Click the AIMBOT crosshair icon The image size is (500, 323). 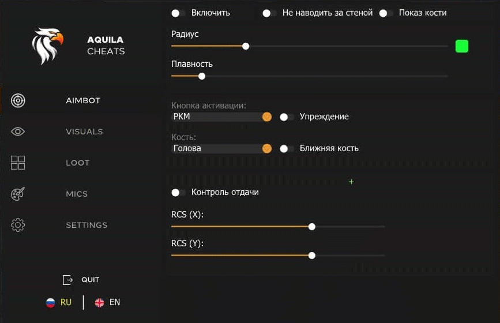(x=18, y=100)
